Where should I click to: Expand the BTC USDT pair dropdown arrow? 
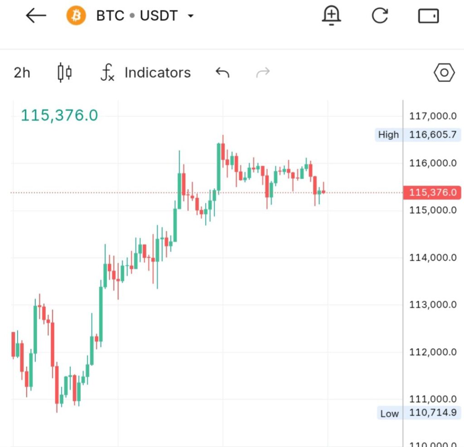click(191, 16)
